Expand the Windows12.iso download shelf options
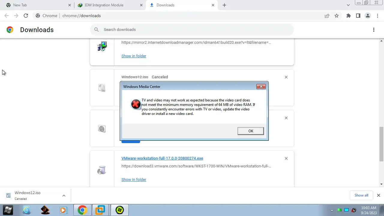 (x=64, y=196)
